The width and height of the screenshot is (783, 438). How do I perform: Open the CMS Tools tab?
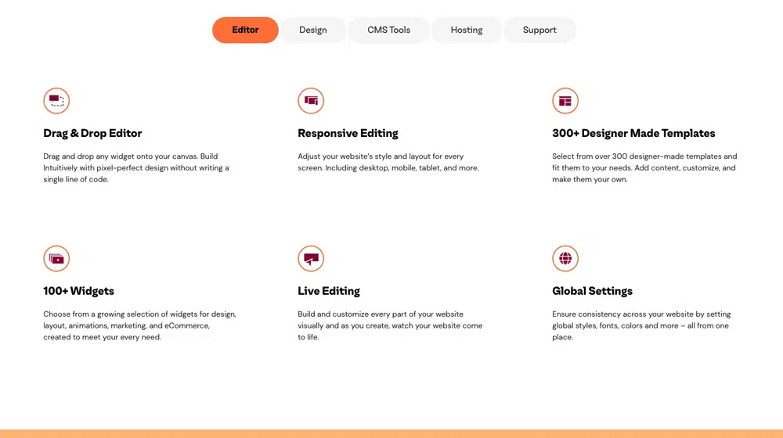tap(389, 30)
